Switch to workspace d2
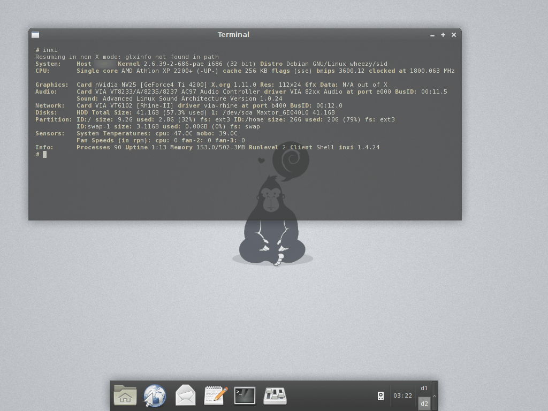The height and width of the screenshot is (411, 548). [x=424, y=404]
